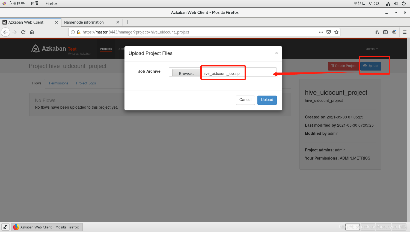Image resolution: width=410 pixels, height=232 pixels.
Task: Open the Project Logs tab
Action: [86, 83]
